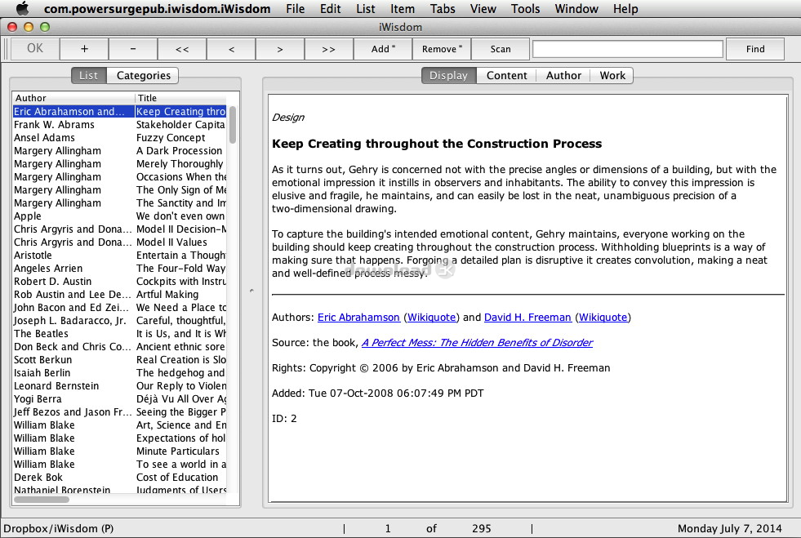The height and width of the screenshot is (538, 801).
Task: Select the 'A Dark Procession' row
Action: coord(119,151)
